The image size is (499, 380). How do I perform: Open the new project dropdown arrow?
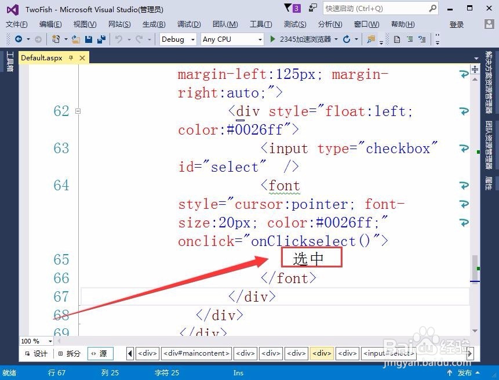point(66,39)
